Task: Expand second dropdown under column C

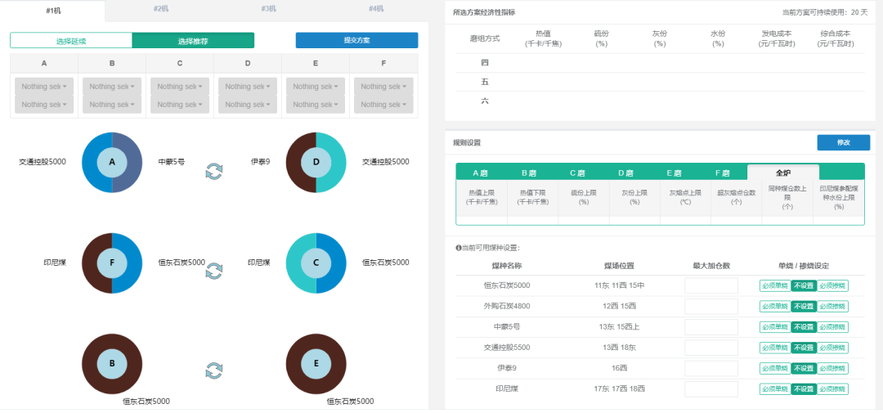Action: pyautogui.click(x=180, y=105)
